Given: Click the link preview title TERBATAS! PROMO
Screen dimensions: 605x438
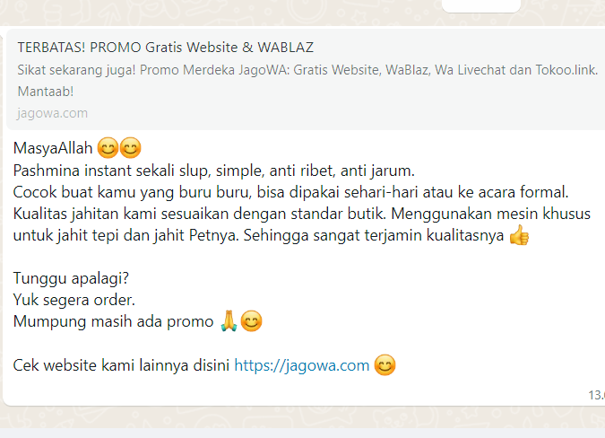Looking at the screenshot, I should coord(165,48).
